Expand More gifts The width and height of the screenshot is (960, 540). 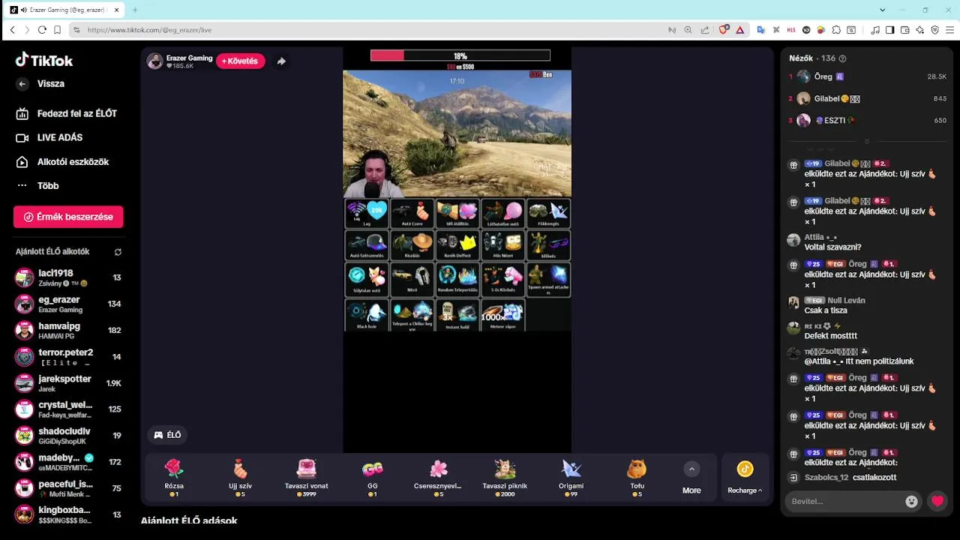tap(691, 478)
